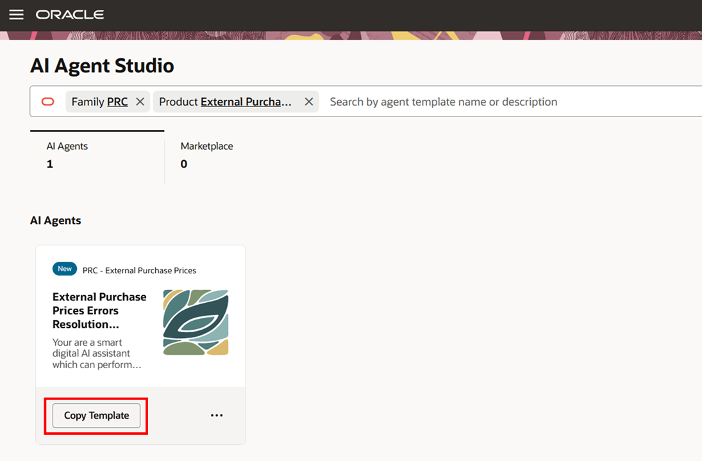702x461 pixels.
Task: Click the Copy Template button
Action: (96, 416)
